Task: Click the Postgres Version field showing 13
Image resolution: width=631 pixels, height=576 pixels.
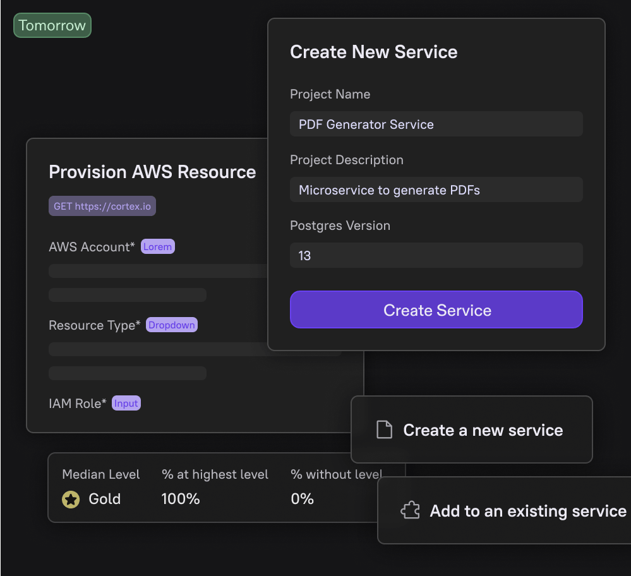Action: point(436,255)
